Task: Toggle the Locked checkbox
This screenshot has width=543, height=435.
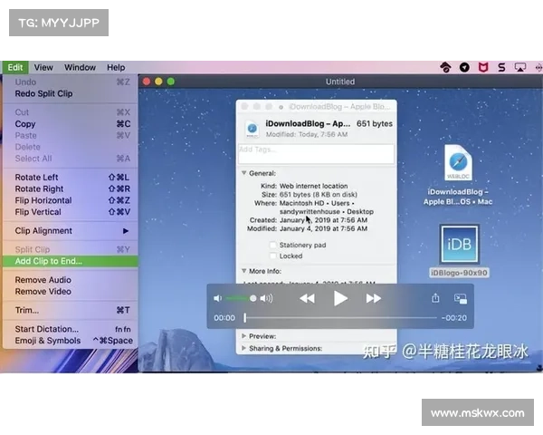Action: (273, 256)
